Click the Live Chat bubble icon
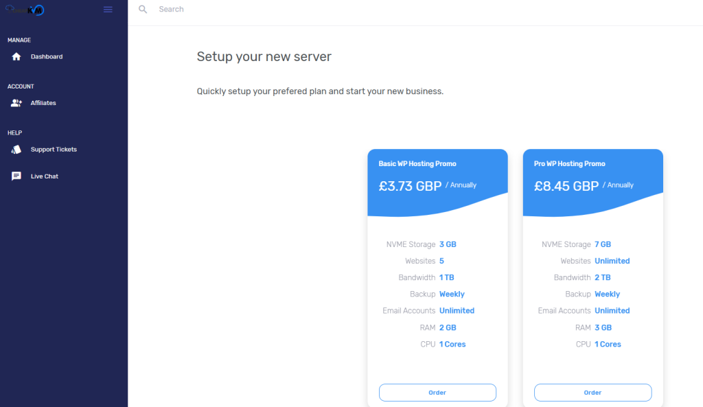 pyautogui.click(x=16, y=176)
